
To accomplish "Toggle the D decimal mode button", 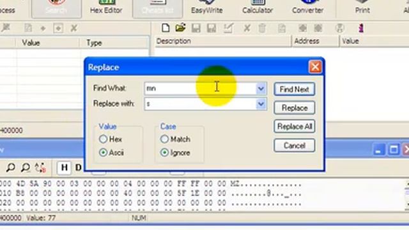I will (78, 167).
